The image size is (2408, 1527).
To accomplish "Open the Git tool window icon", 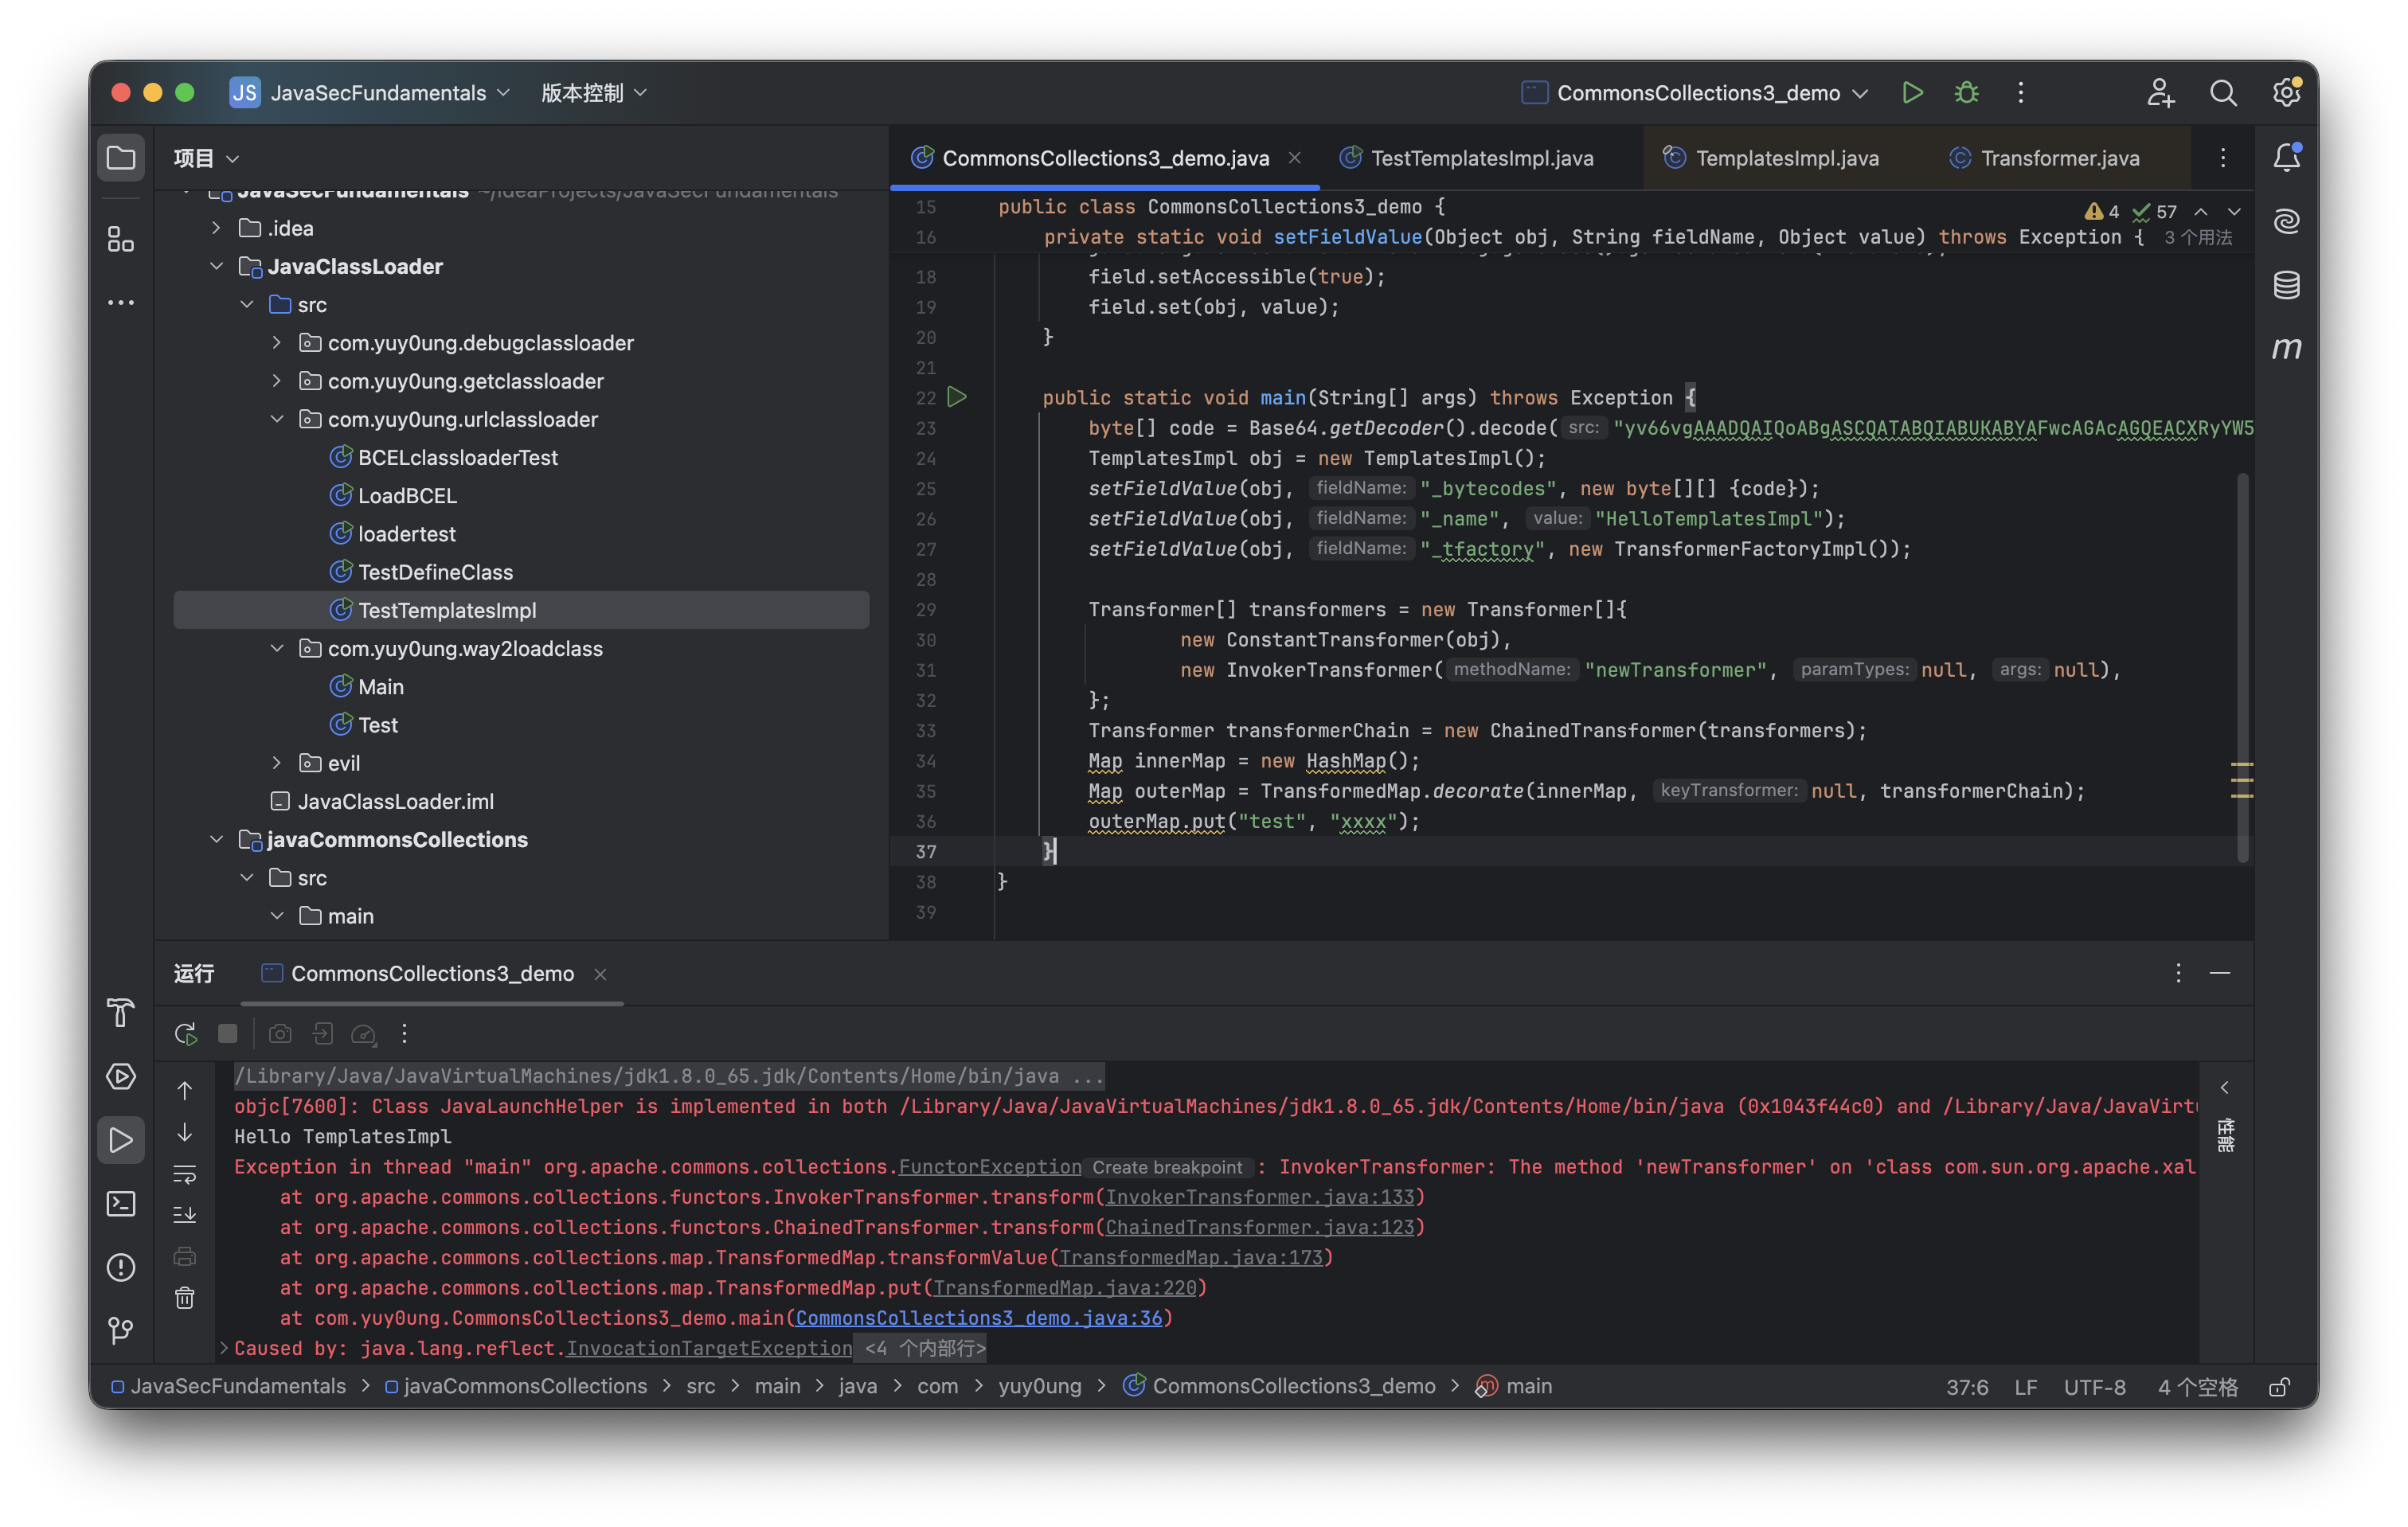I will point(120,1330).
